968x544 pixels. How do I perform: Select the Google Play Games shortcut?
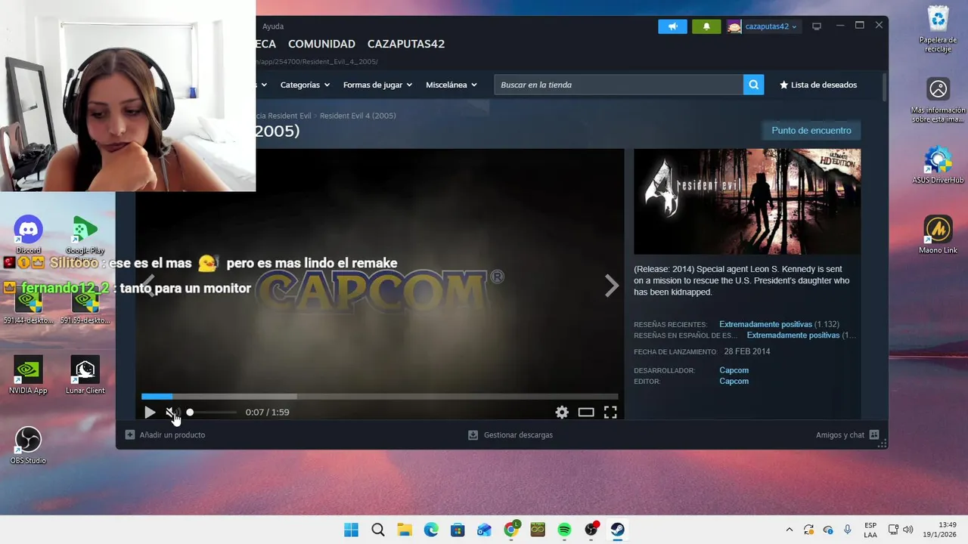point(85,234)
